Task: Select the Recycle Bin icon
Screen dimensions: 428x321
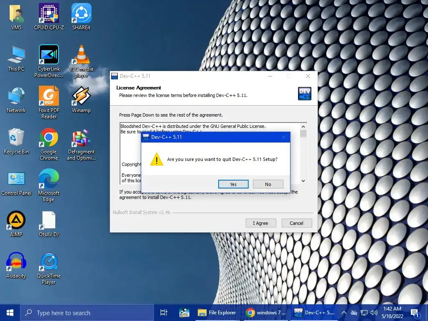Action: point(16,141)
